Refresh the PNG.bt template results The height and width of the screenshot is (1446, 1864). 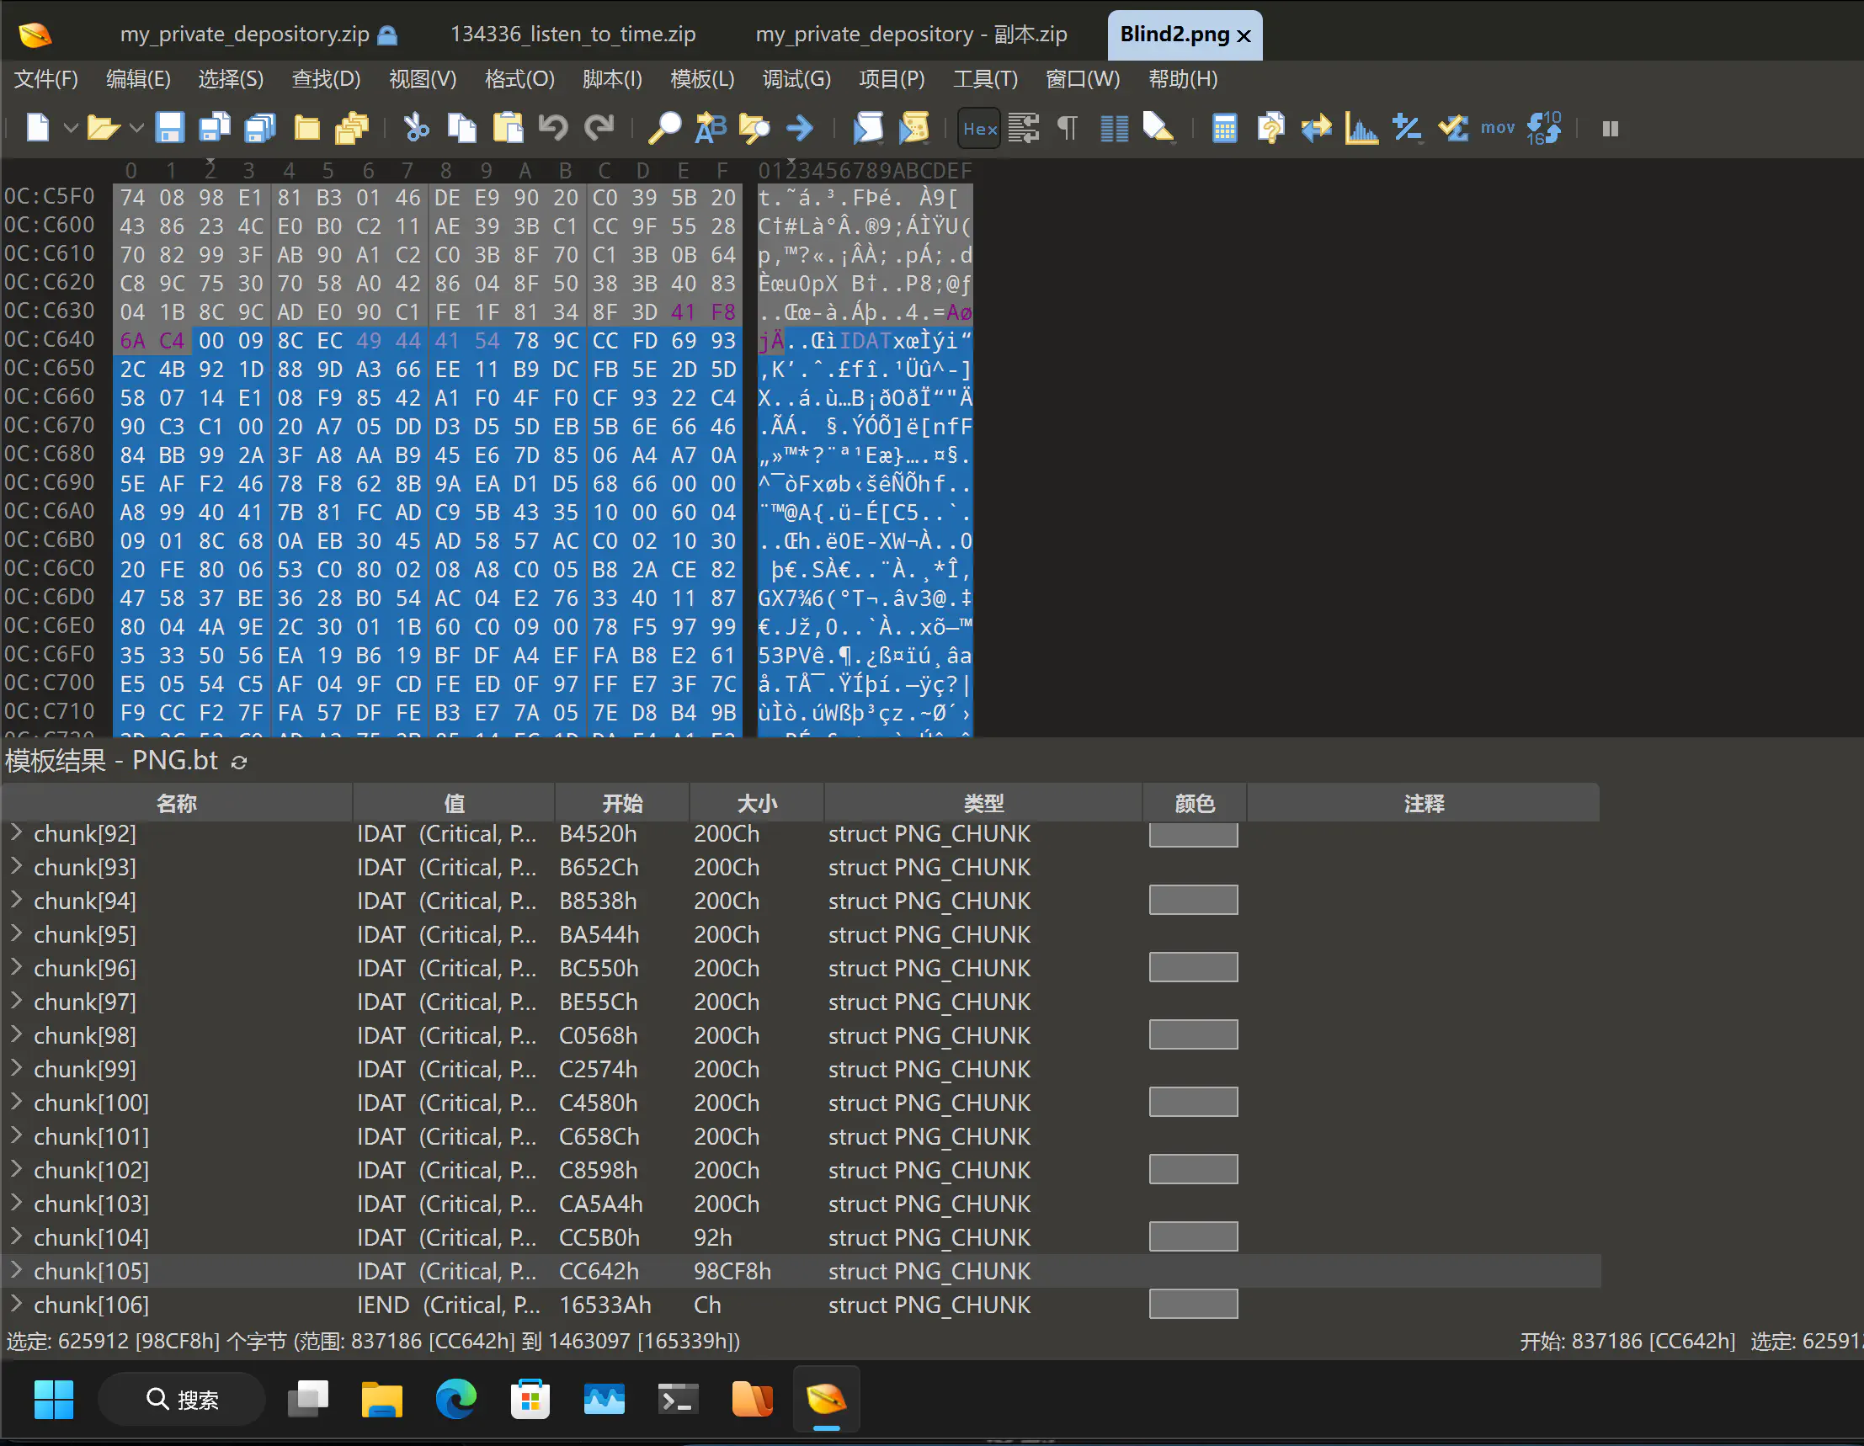[240, 762]
